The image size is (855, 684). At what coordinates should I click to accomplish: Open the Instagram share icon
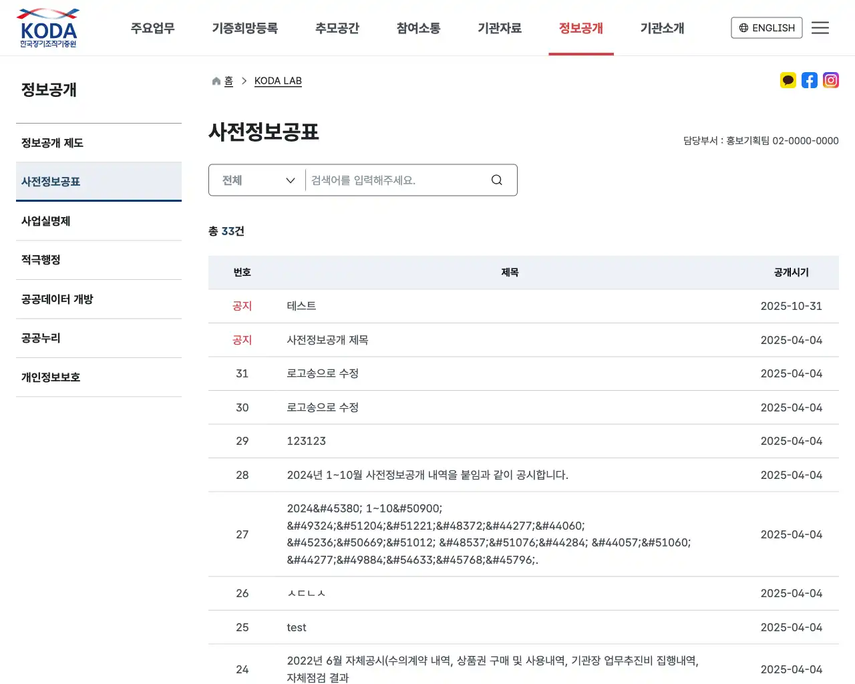(831, 80)
